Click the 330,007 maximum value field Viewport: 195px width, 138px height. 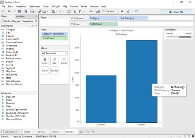pyautogui.click(x=188, y=33)
